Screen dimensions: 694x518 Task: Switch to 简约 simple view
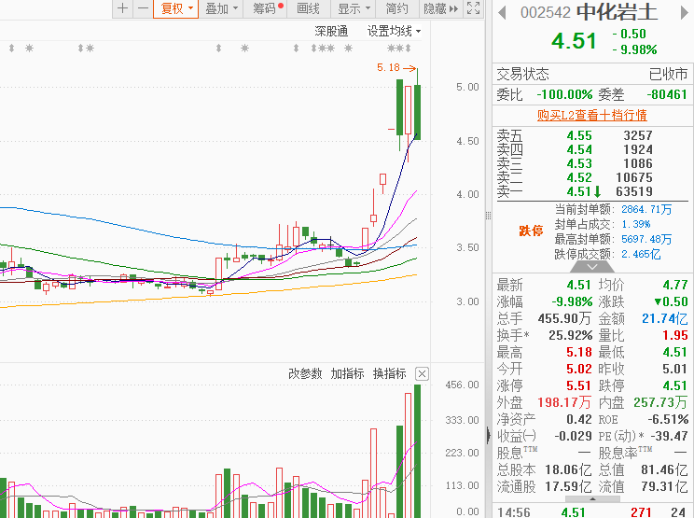point(397,8)
